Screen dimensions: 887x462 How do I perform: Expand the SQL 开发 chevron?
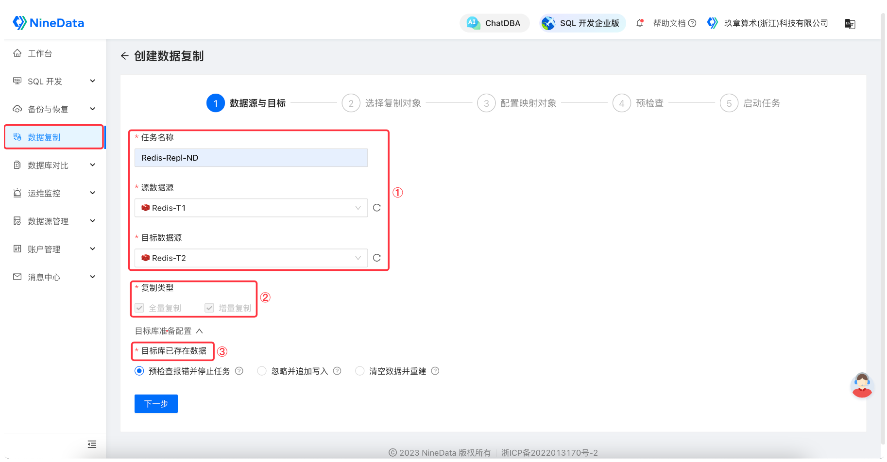click(92, 81)
